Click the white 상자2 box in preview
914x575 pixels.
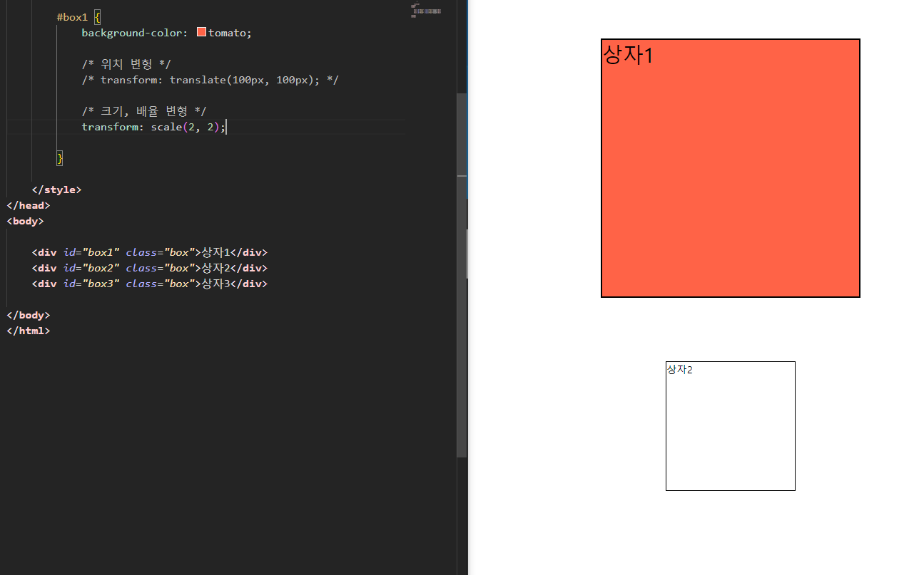click(731, 426)
